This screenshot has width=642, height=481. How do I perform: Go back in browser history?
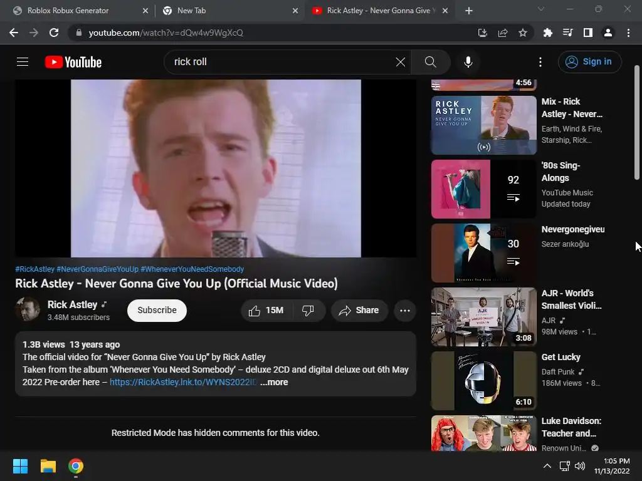14,33
